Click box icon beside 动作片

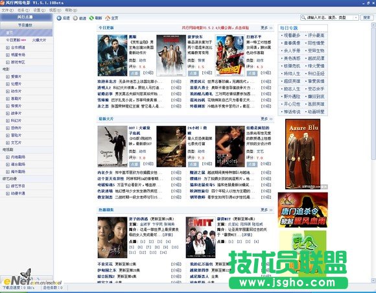click(x=8, y=91)
